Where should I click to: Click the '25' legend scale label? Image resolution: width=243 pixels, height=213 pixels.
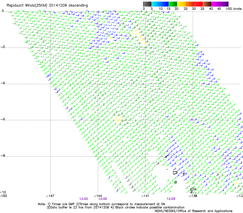(x=186, y=9)
